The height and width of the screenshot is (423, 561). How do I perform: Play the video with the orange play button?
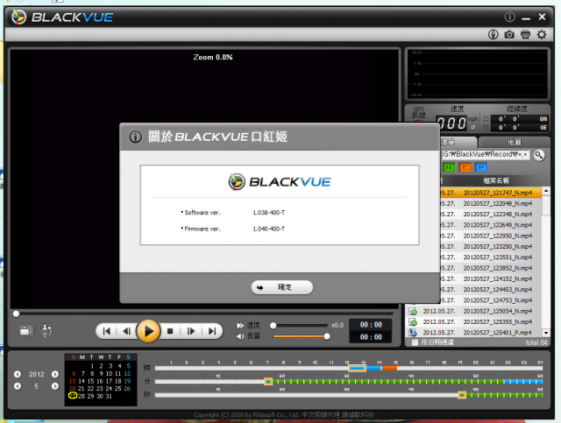click(x=148, y=331)
